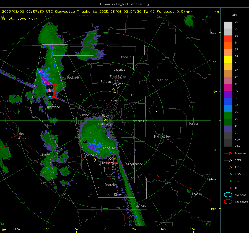Click the Sylvan map label
249x233 pixels.
point(106,82)
